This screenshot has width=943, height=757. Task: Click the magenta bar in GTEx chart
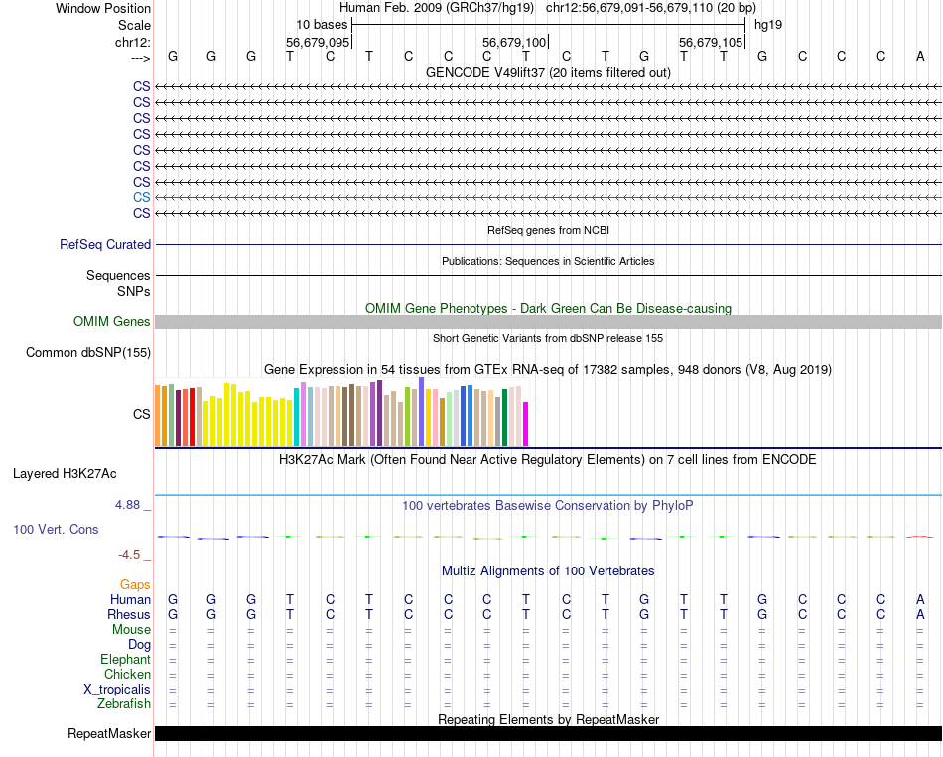[526, 424]
